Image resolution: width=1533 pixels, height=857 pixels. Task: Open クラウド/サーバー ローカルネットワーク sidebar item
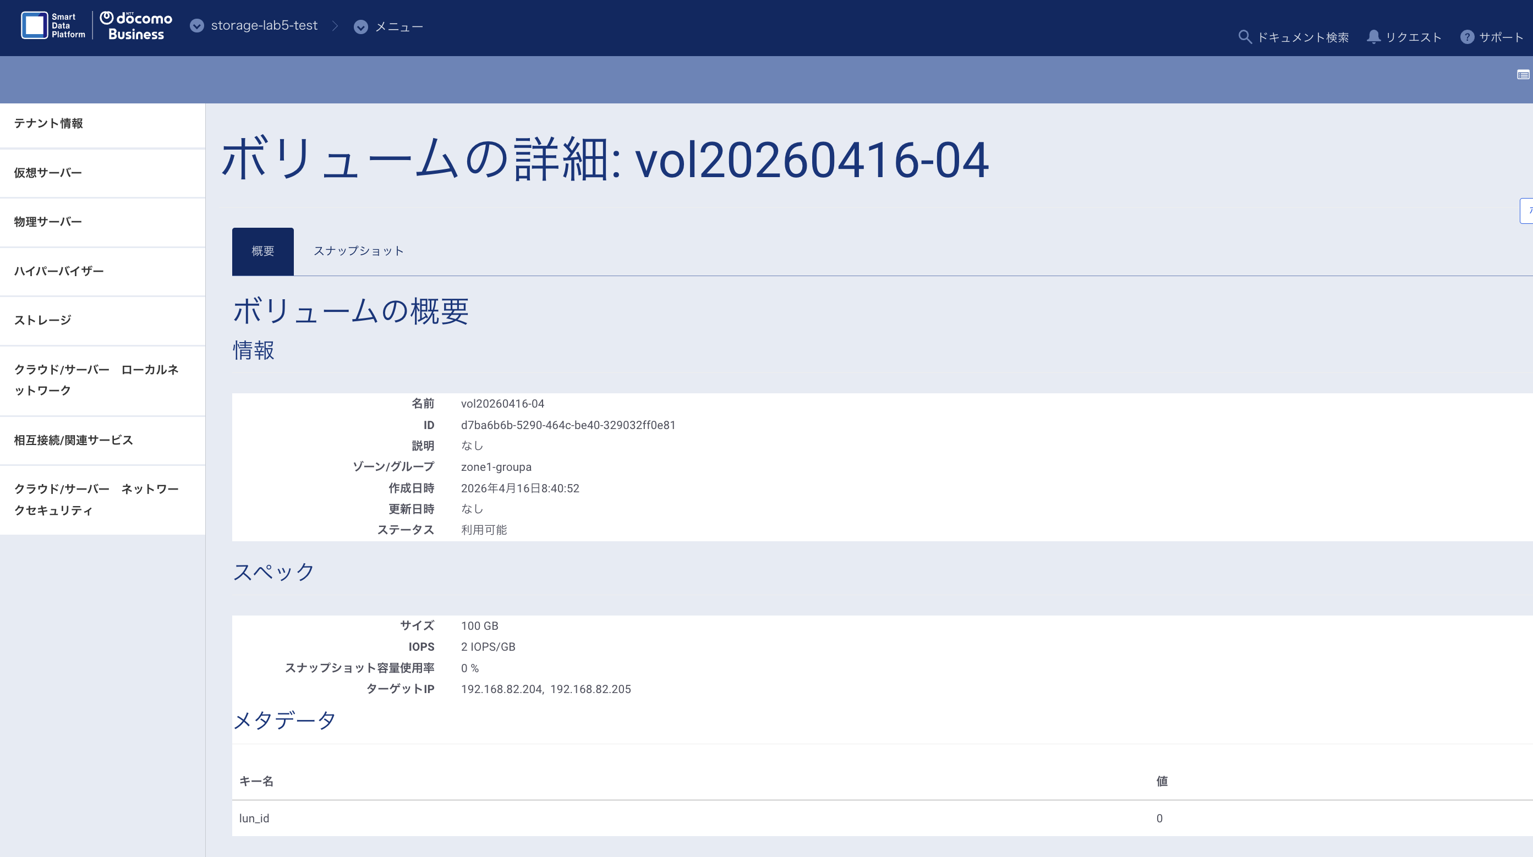[x=102, y=380]
